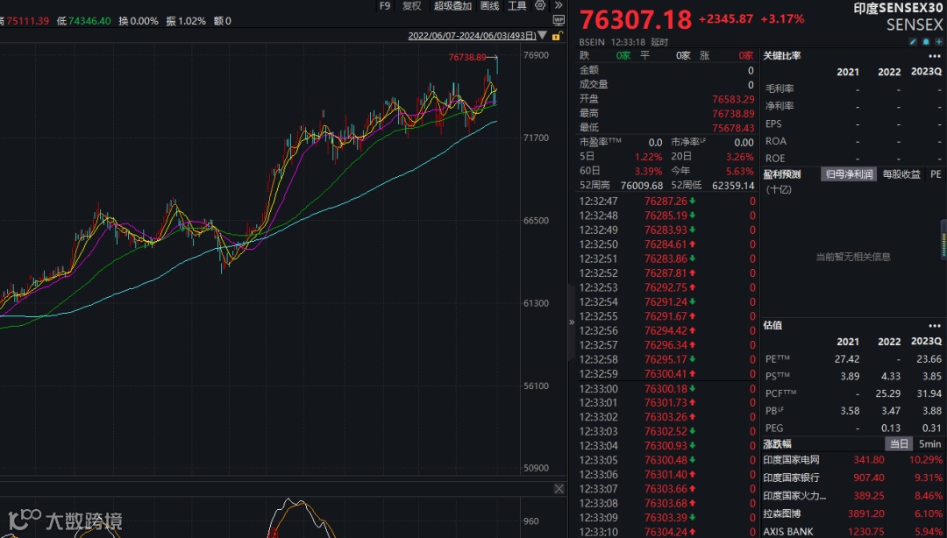
Task: Click the 76307.18 latest price
Action: tap(636, 19)
